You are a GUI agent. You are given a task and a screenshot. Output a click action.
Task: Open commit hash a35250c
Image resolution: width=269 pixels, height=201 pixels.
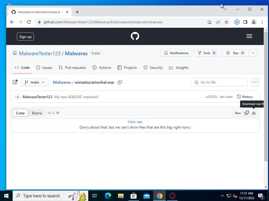tap(211, 97)
